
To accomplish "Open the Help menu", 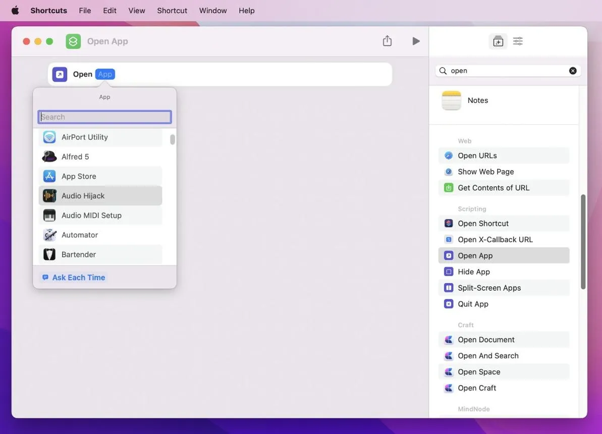I will pos(246,11).
